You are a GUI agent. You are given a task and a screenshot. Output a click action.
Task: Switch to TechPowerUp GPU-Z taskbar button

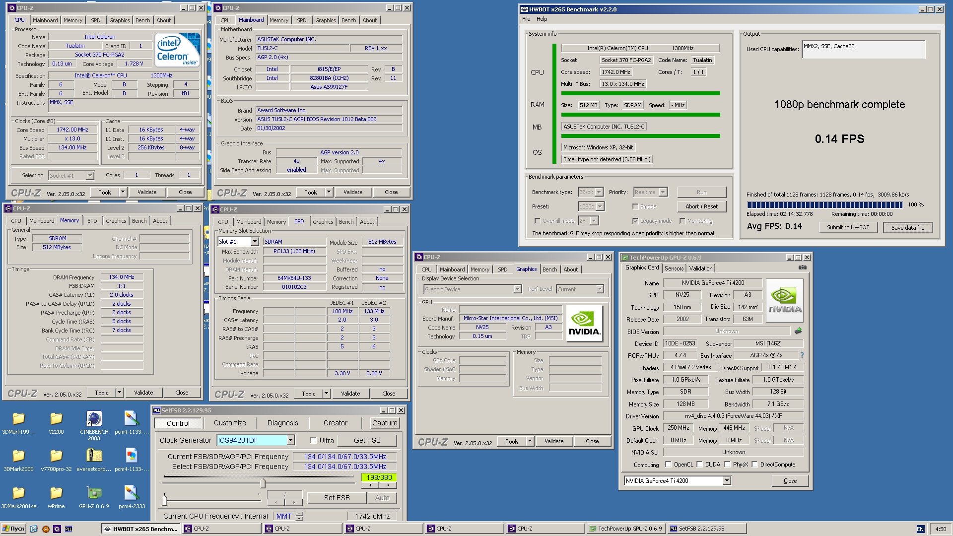[625, 529]
